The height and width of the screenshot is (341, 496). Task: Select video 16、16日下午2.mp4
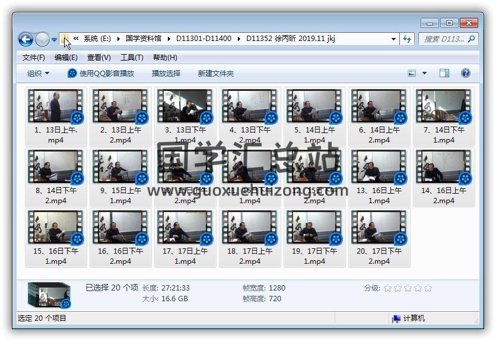click(x=120, y=238)
